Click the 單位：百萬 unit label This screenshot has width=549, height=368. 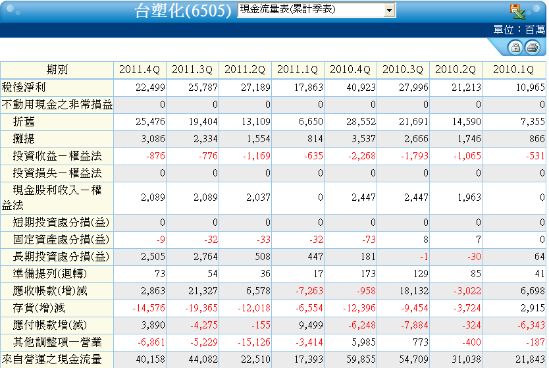click(x=519, y=30)
